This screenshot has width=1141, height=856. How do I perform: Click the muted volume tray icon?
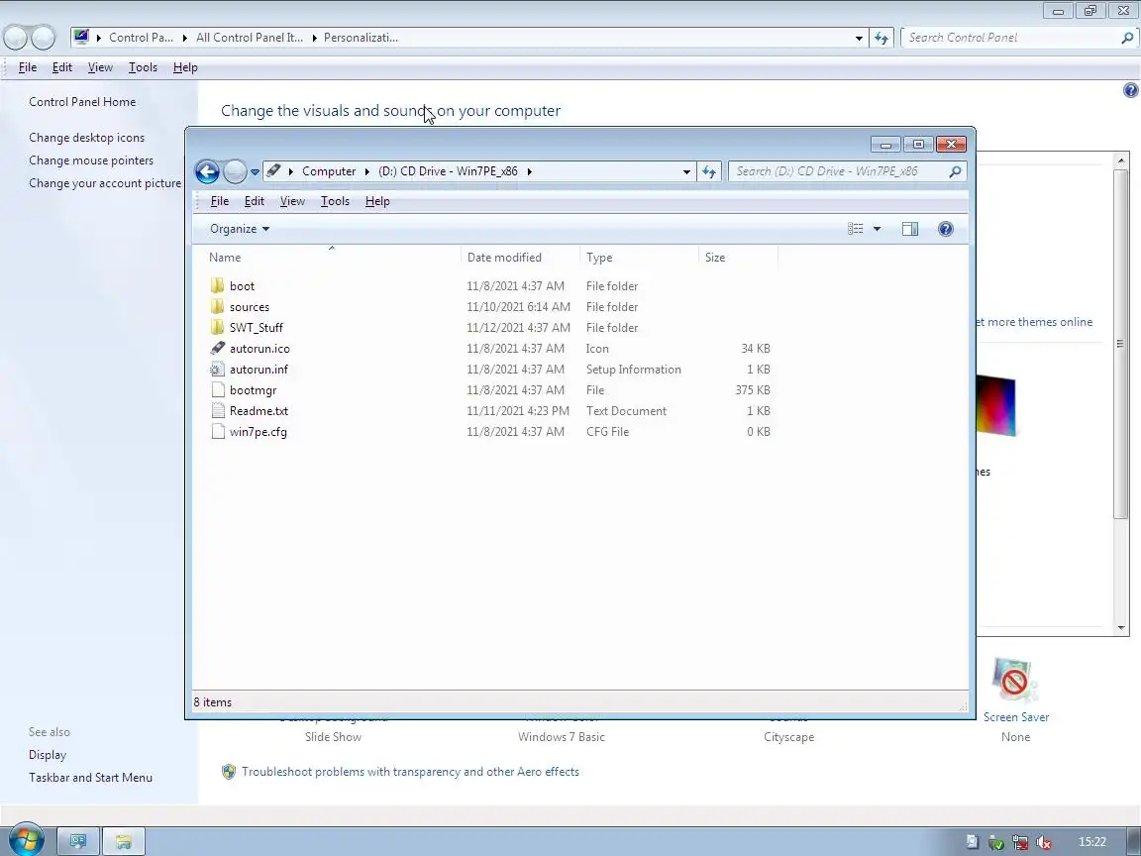[x=1044, y=842]
